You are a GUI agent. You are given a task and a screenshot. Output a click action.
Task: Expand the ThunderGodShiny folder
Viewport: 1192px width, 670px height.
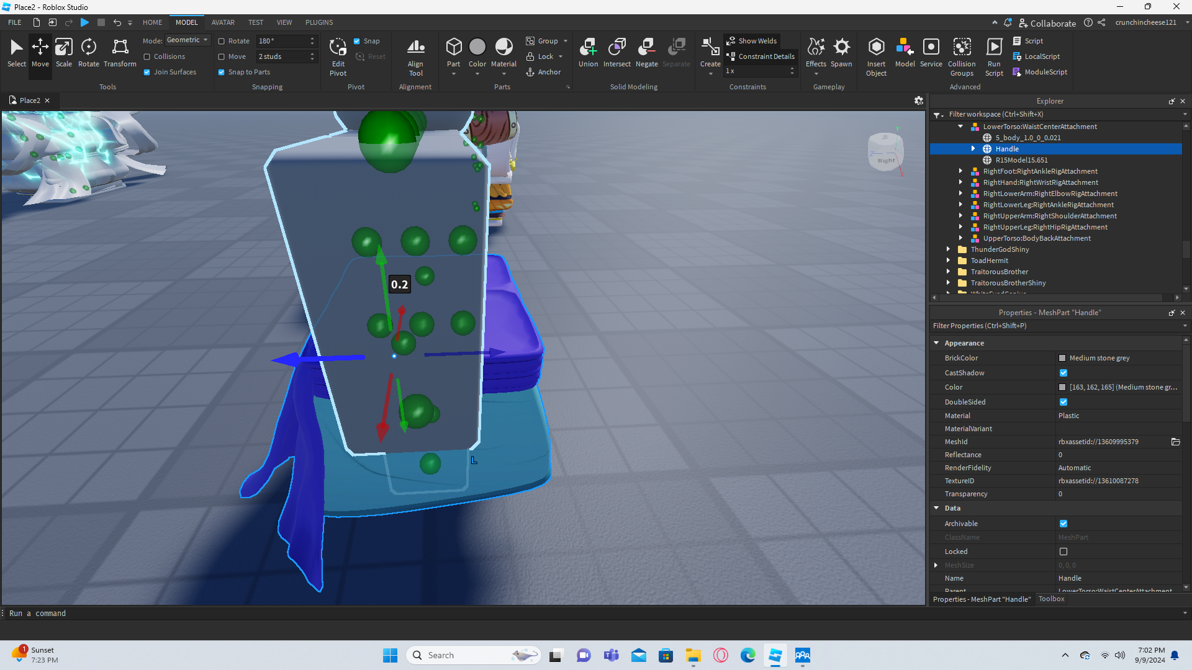coord(948,249)
